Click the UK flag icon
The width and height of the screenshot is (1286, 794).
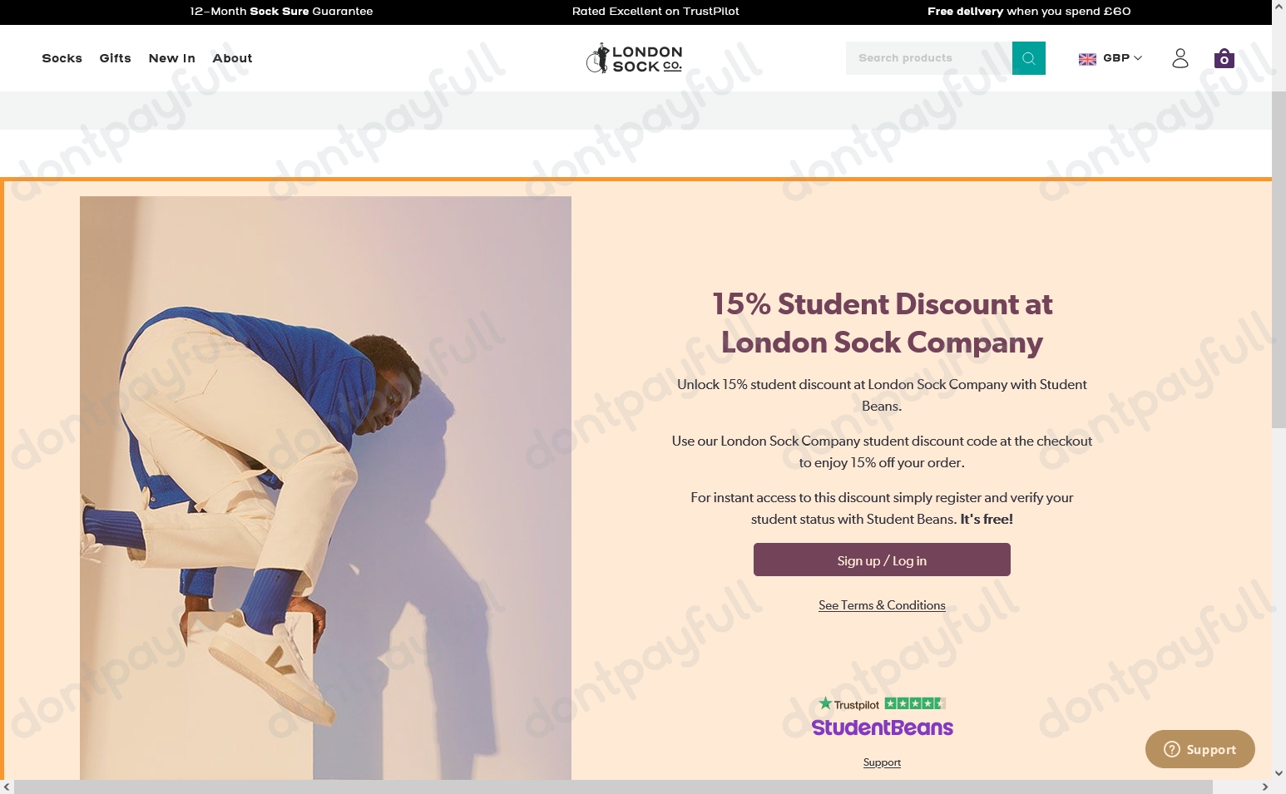pos(1087,58)
